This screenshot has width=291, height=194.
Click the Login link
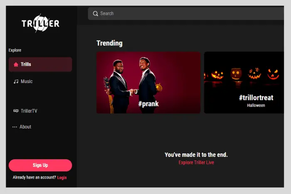click(x=62, y=177)
